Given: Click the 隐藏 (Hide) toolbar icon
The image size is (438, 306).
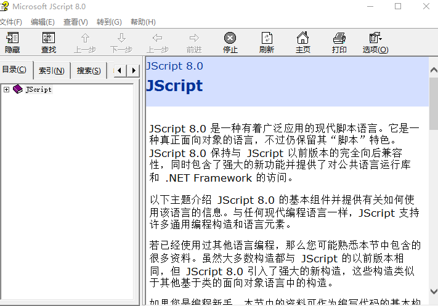Looking at the screenshot, I should click(12, 38).
